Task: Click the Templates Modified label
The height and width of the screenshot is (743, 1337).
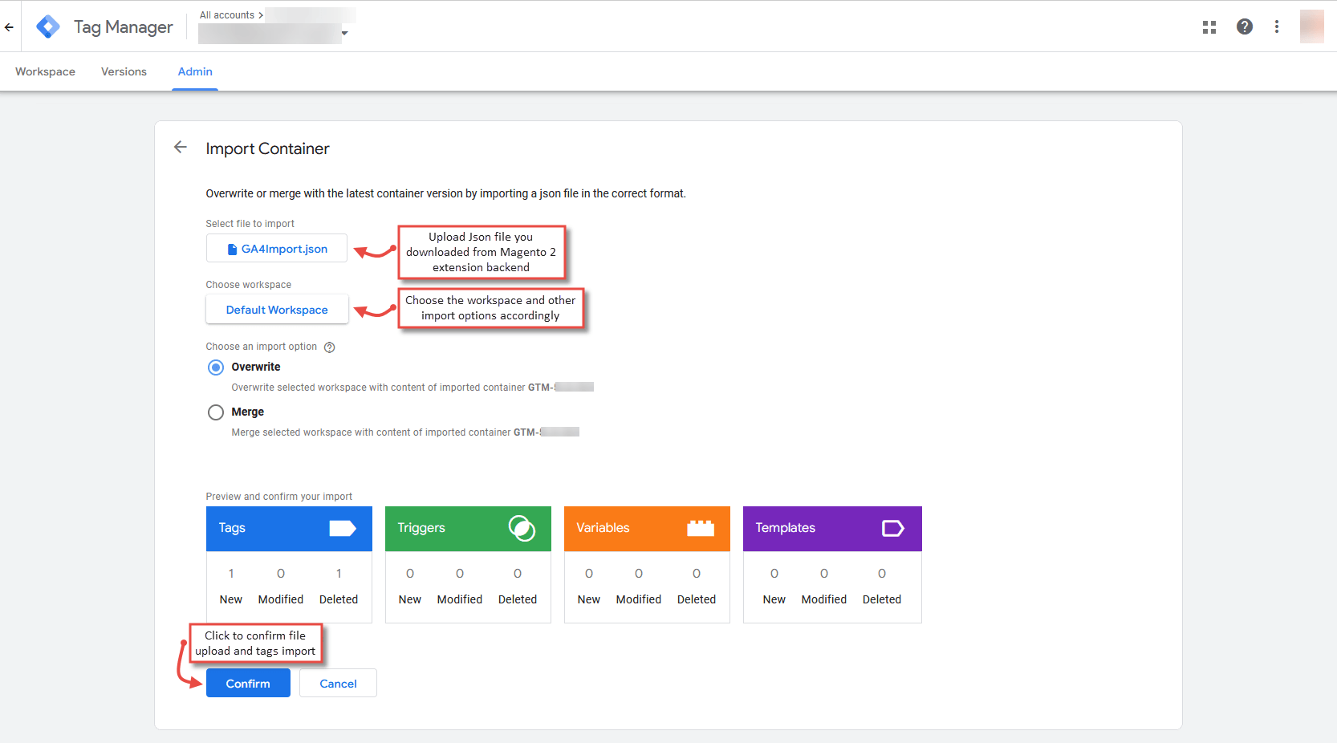Action: 824,599
